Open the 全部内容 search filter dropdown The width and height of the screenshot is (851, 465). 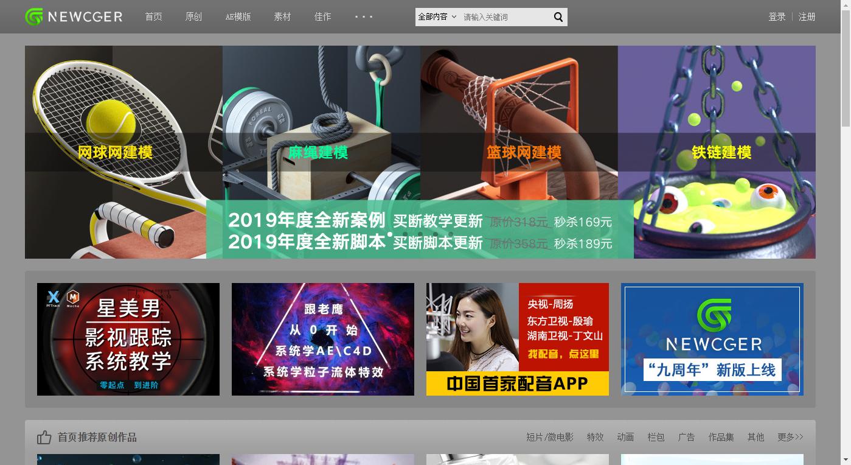pos(437,16)
